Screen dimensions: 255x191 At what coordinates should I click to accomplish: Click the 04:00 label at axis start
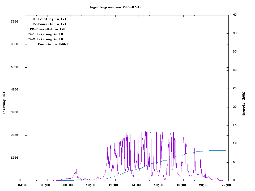coord(23,185)
